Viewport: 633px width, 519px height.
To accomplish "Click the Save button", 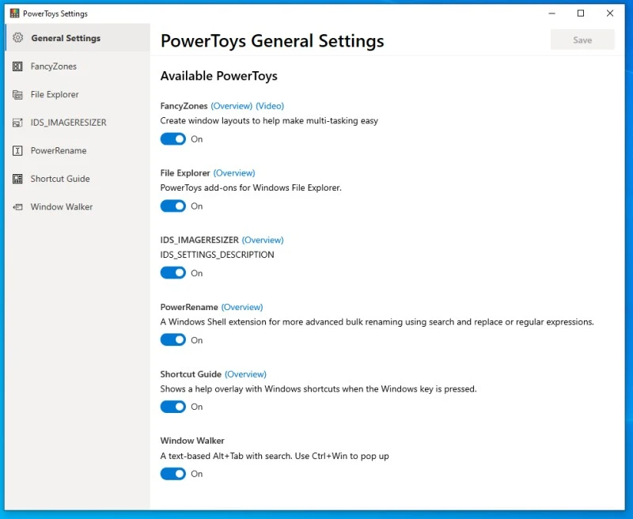I will pos(582,40).
